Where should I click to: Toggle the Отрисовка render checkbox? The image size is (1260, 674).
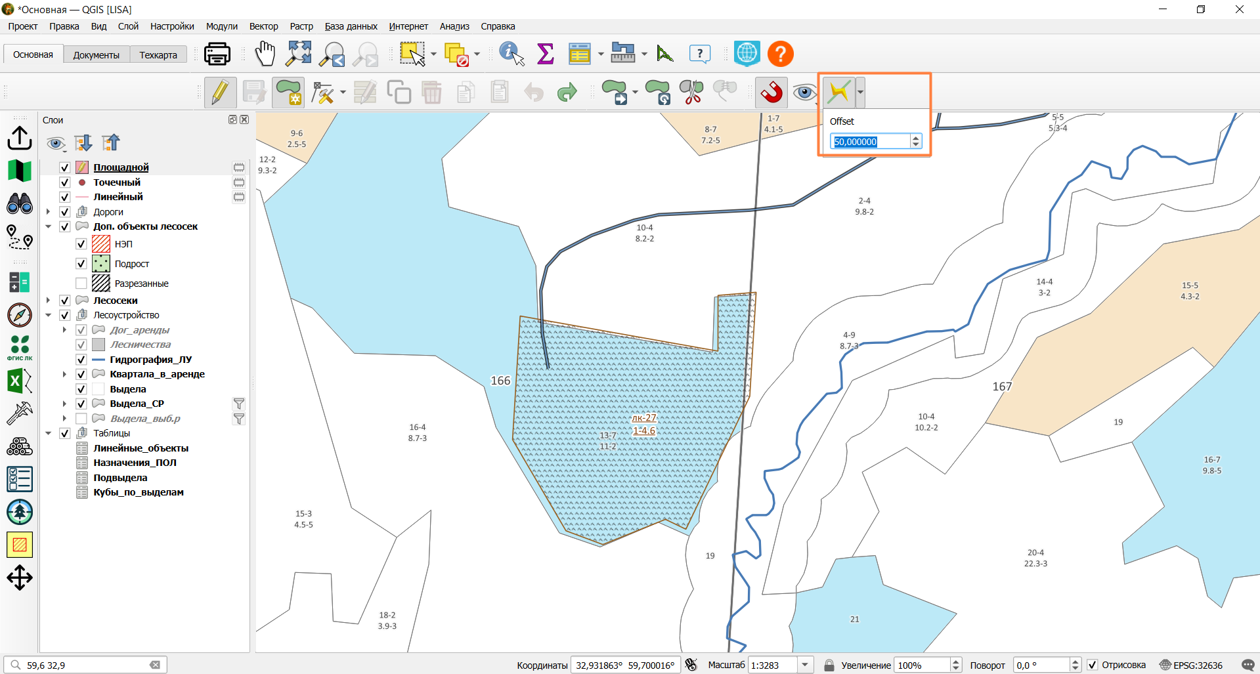pyautogui.click(x=1092, y=665)
